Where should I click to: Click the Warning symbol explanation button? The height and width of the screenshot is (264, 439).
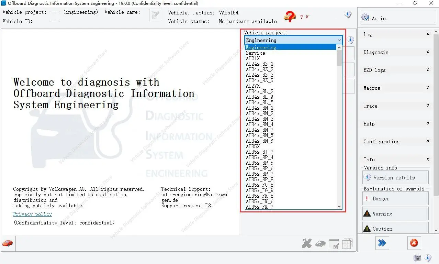click(x=395, y=213)
